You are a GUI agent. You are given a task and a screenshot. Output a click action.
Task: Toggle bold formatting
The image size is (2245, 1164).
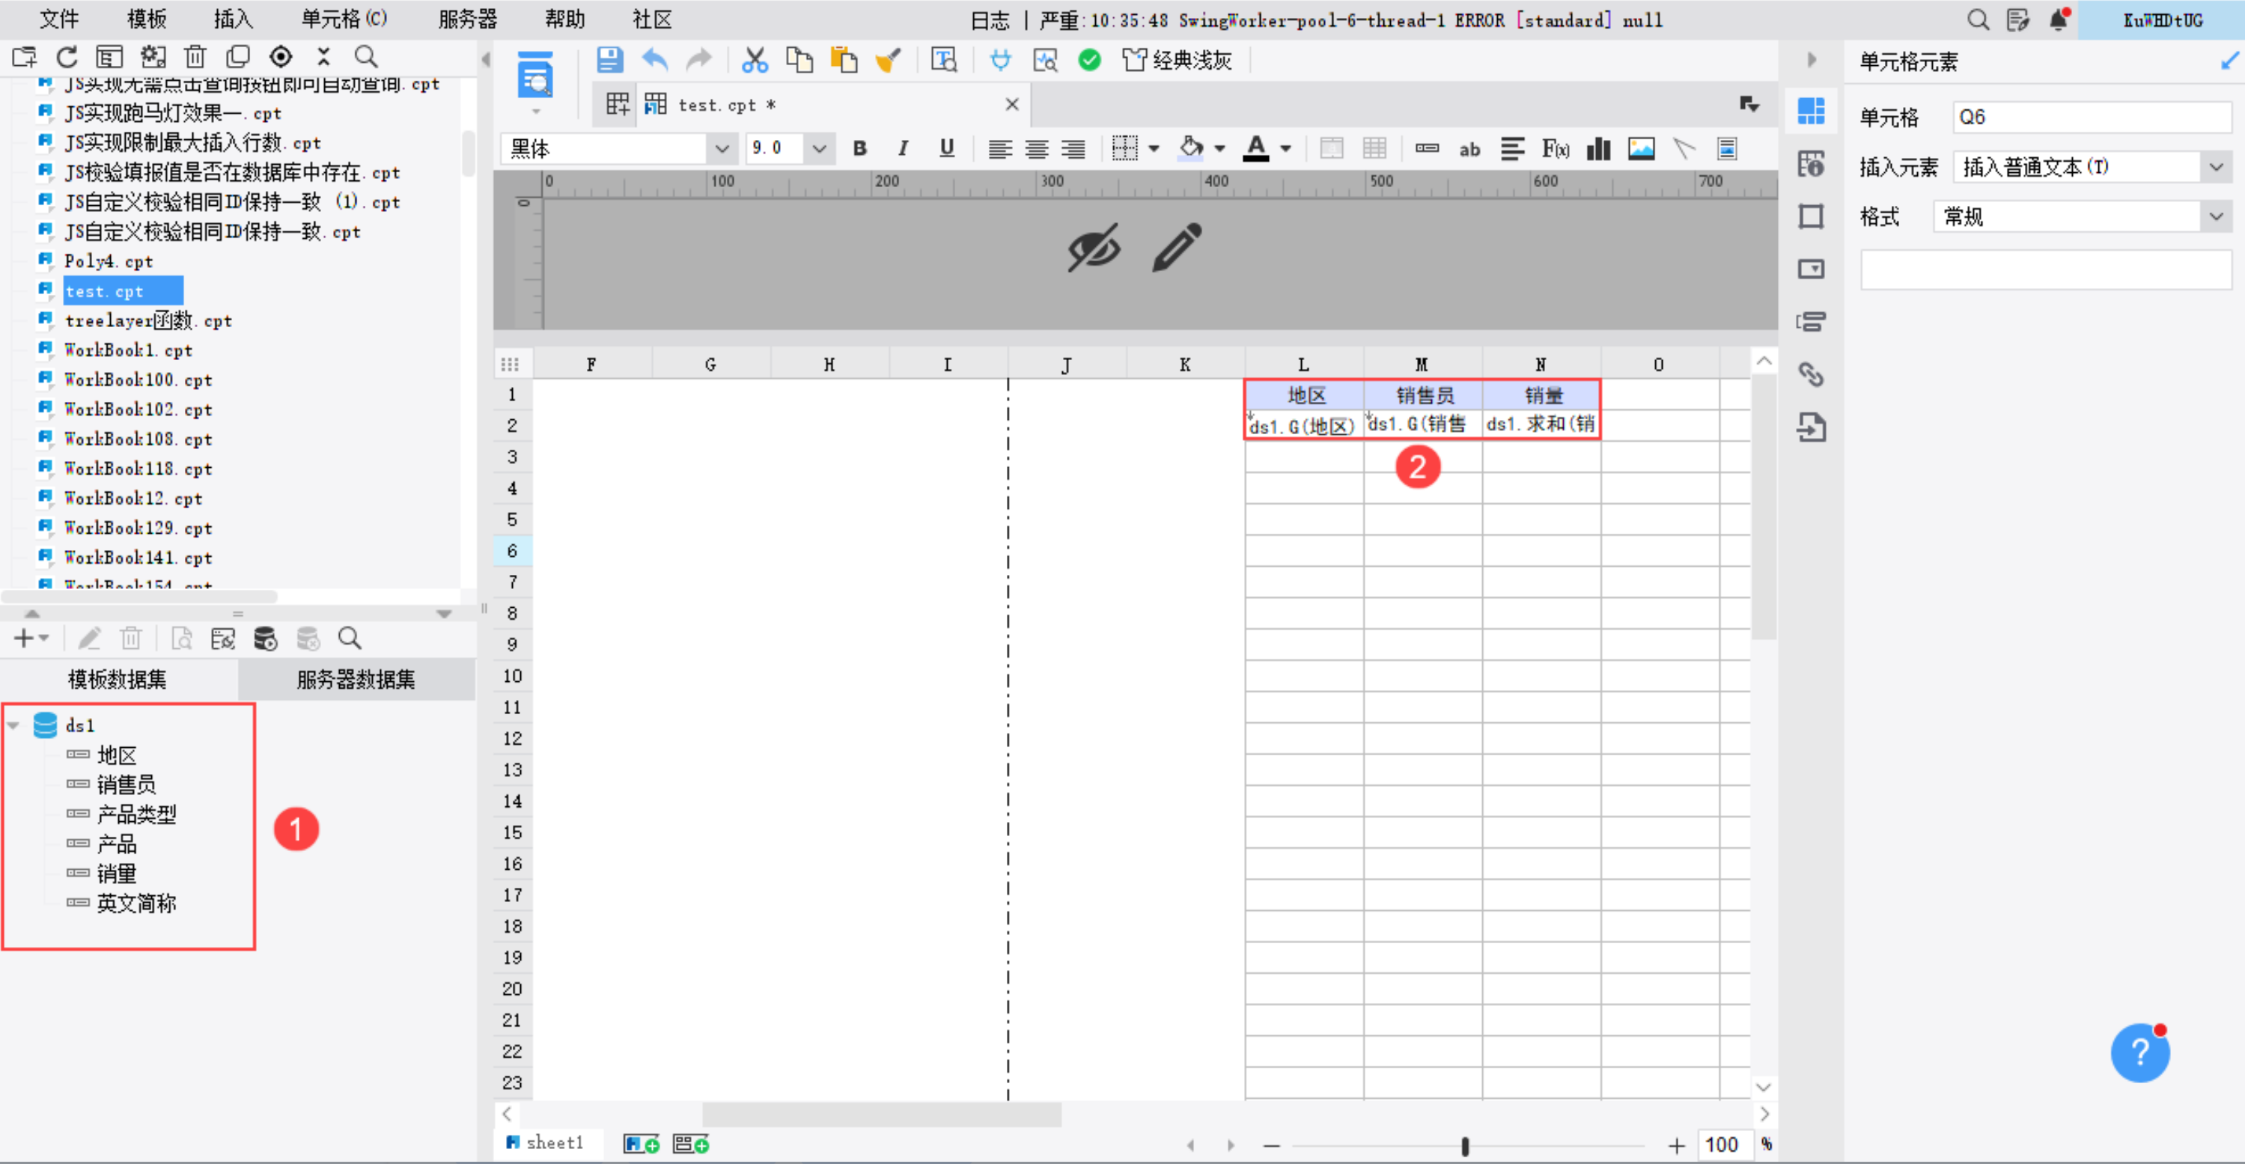[859, 149]
